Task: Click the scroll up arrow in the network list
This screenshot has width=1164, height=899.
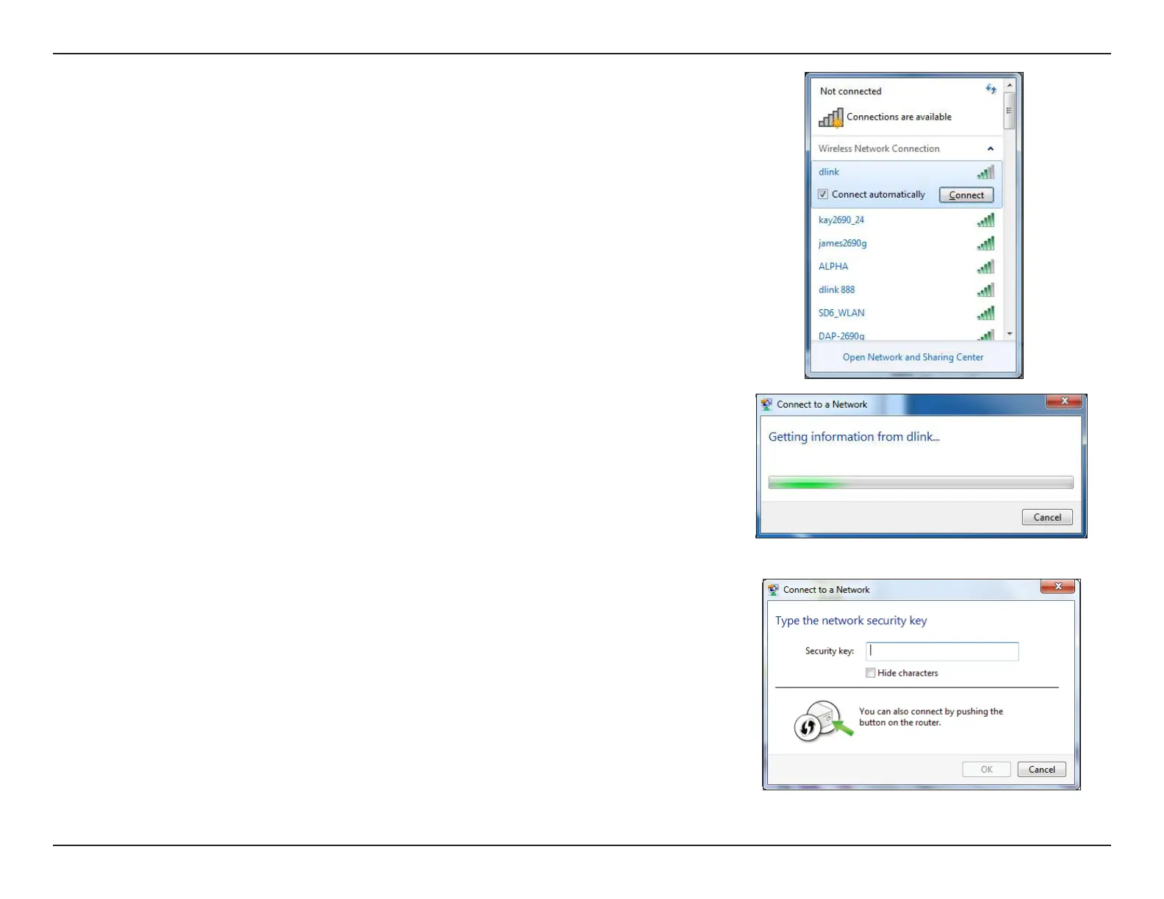Action: click(x=1010, y=86)
